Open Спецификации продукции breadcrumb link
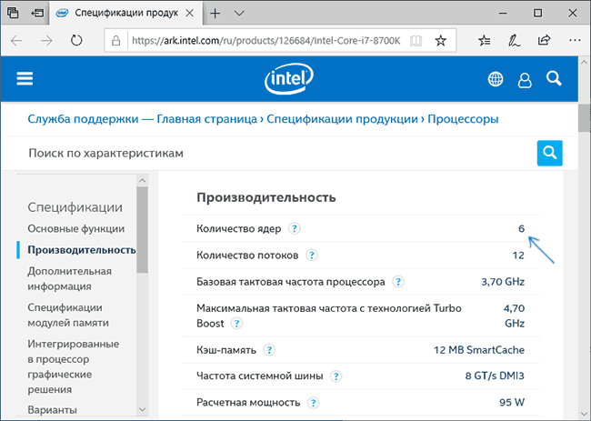The image size is (591, 421). [x=342, y=119]
